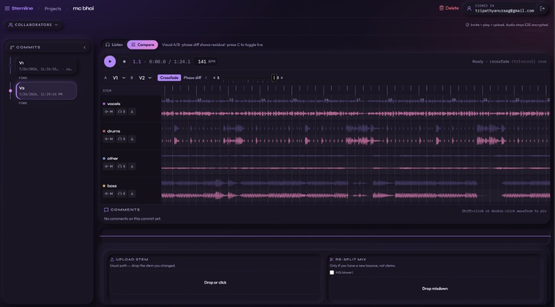
Task: Click the Comments speech bubble icon
Action: [x=106, y=210]
